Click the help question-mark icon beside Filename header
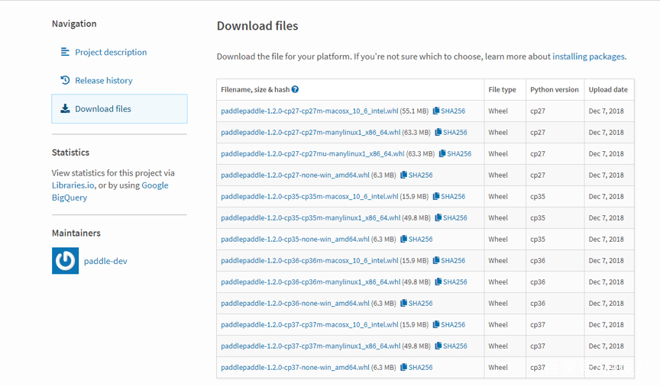Image resolution: width=660 pixels, height=386 pixels. coord(295,89)
